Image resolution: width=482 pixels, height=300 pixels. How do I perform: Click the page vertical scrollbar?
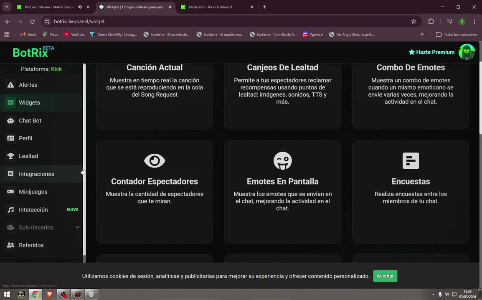tap(480, 98)
